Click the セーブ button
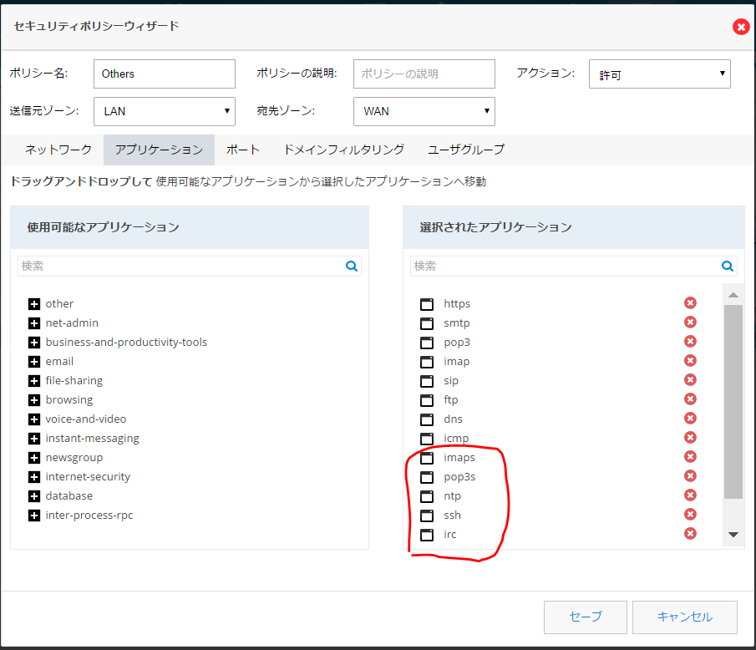 pos(585,617)
